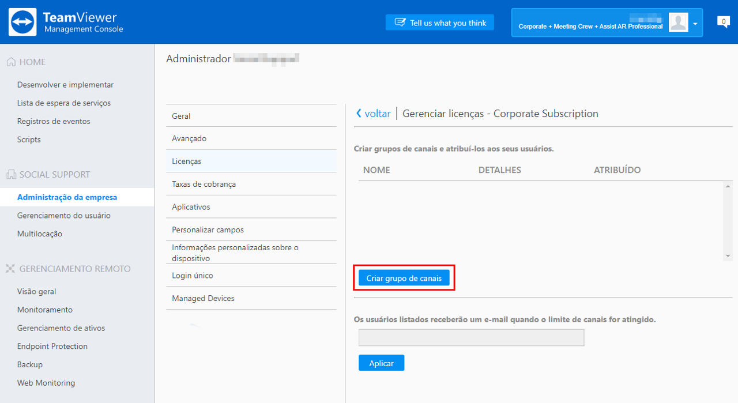
Task: Go to Endpoint Protection page
Action: [52, 346]
